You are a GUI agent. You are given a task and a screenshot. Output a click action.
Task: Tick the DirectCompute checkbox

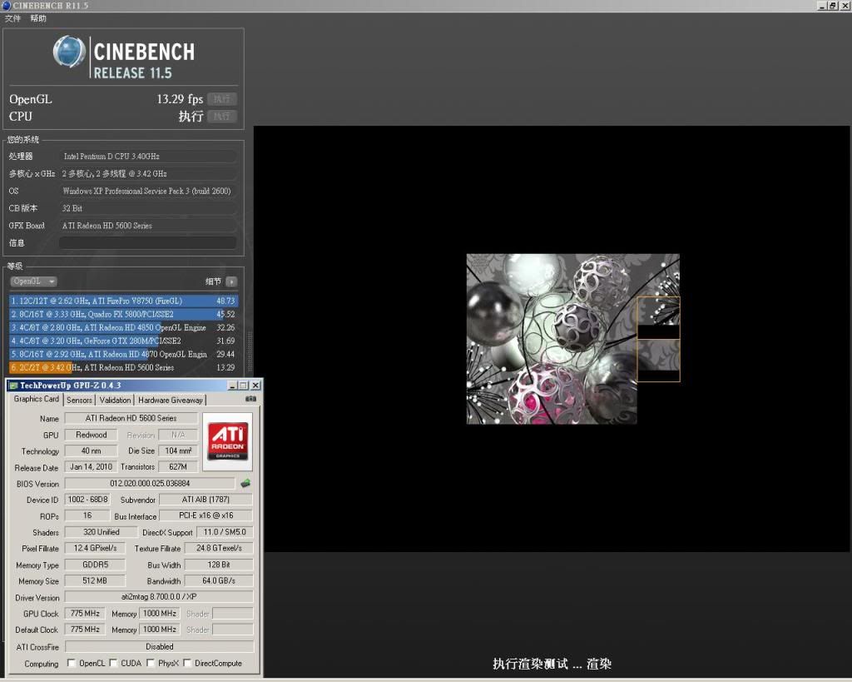pos(187,664)
